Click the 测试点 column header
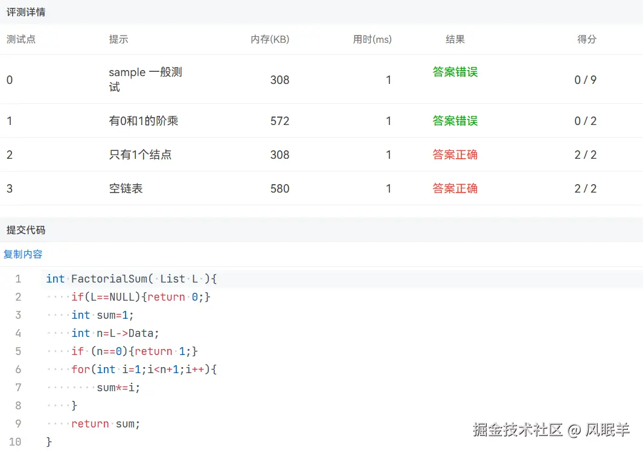Screen dimensions: 643x451 click(21, 39)
